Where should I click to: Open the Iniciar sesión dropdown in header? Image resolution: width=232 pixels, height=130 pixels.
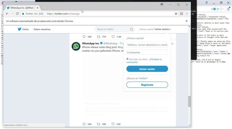162,29
